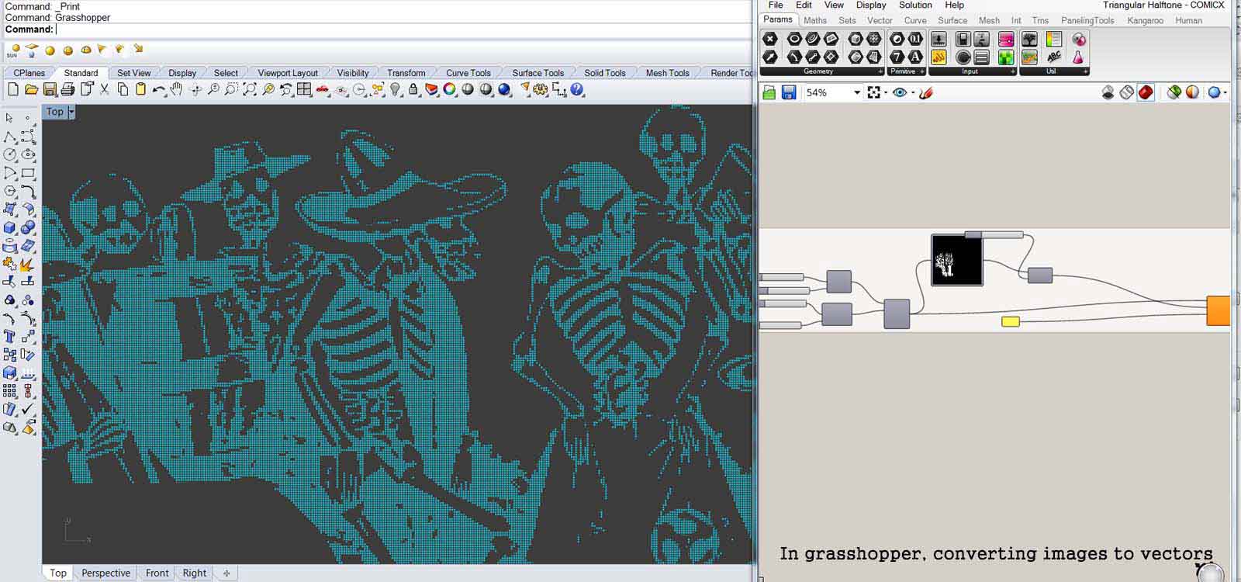Click the New file icon in Rhino toolbar
Screen dimensions: 1241x582
(x=13, y=90)
